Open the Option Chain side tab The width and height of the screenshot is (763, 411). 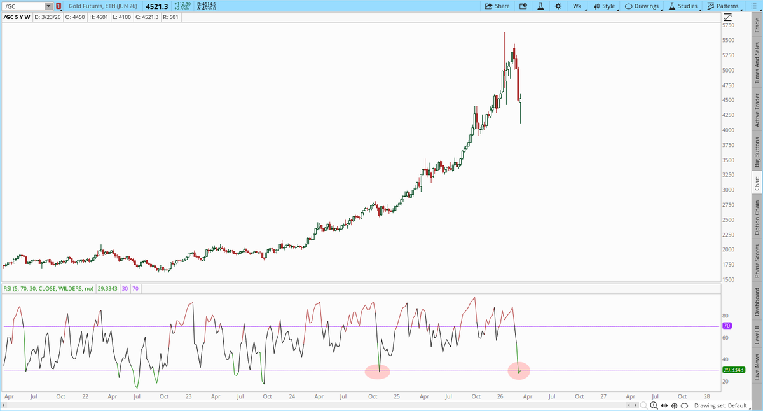[x=757, y=218]
